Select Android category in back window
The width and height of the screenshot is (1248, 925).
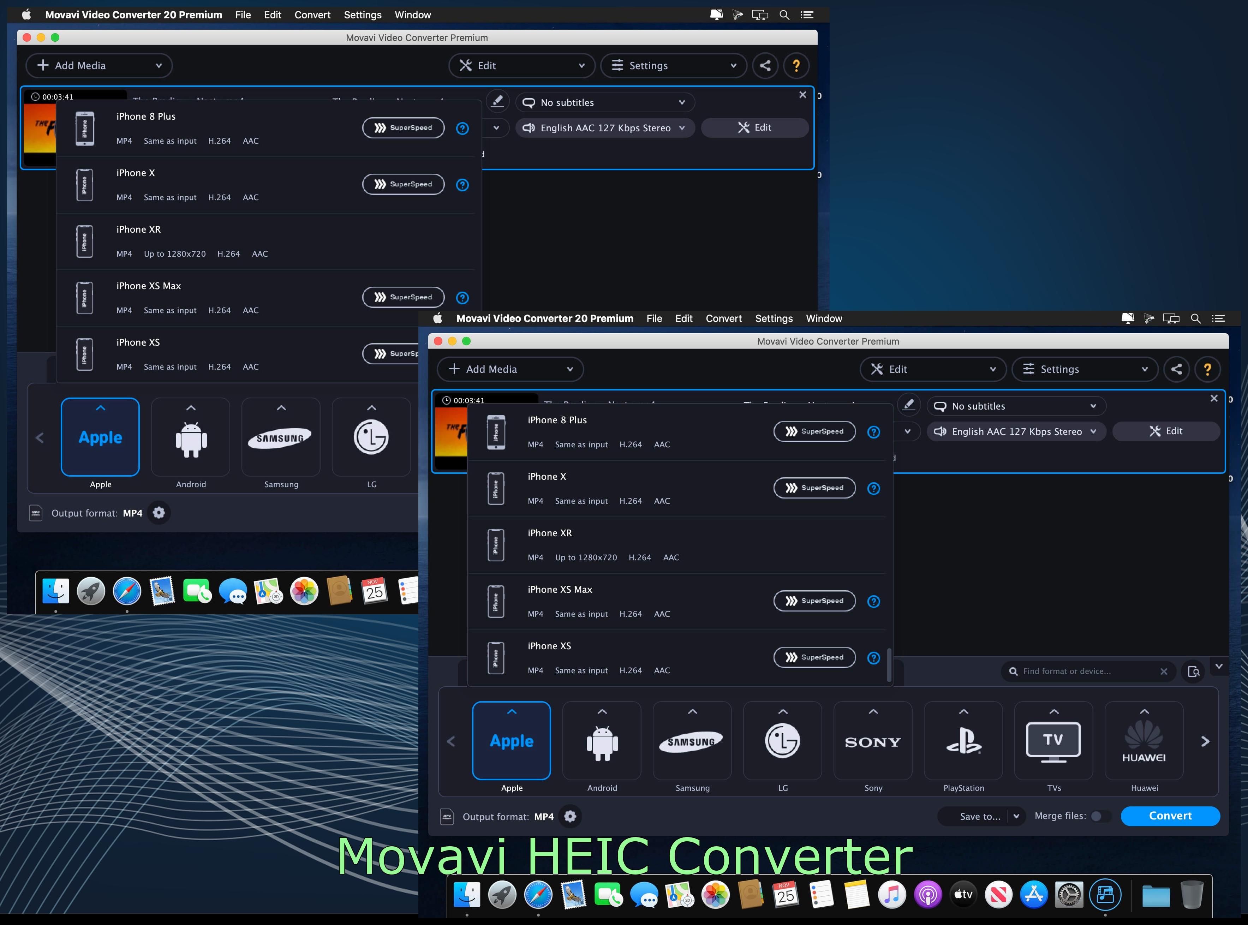pos(190,437)
